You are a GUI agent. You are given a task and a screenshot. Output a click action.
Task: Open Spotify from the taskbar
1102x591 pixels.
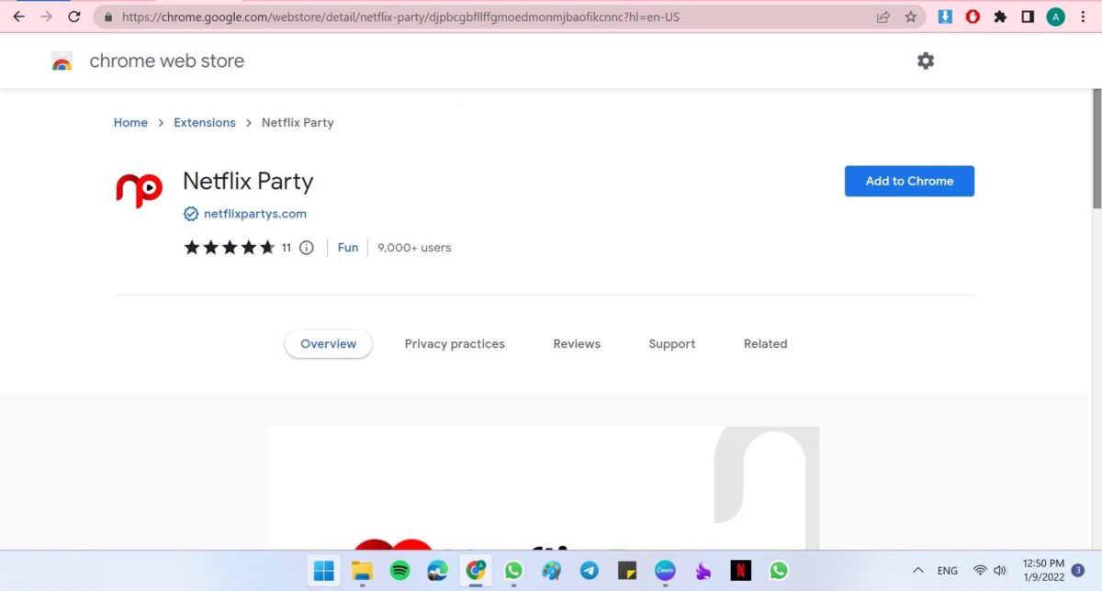[x=400, y=571]
